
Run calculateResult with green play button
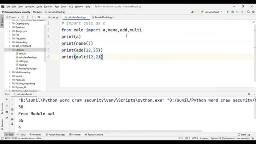[x=228, y=12]
